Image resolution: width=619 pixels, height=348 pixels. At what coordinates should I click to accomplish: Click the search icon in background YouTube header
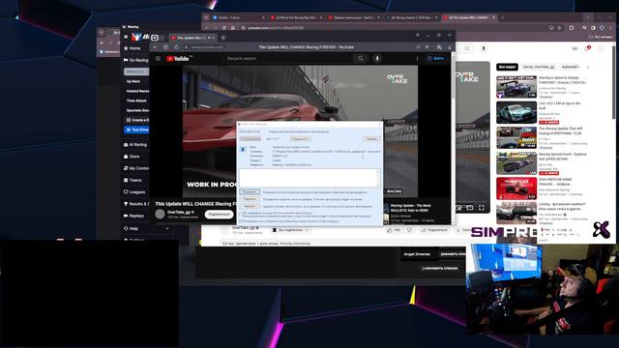467,48
